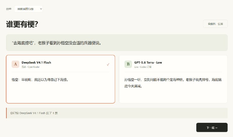Click the DeepSeek V4.1 Flash model name
Image resolution: width=233 pixels, height=137 pixels.
tap(36, 63)
